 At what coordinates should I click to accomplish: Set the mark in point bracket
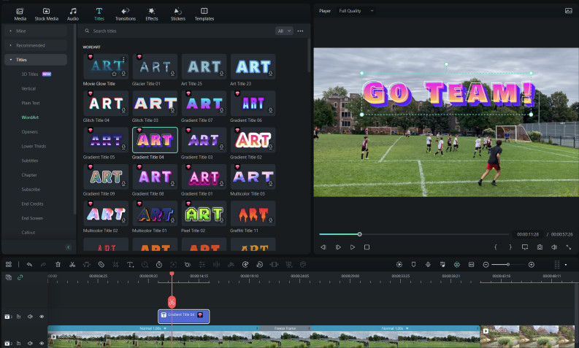click(x=496, y=247)
